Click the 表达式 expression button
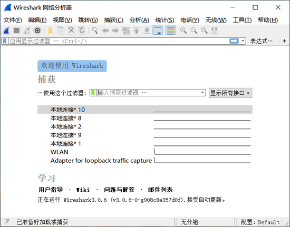Viewport: 290px width, 227px height. [262, 41]
